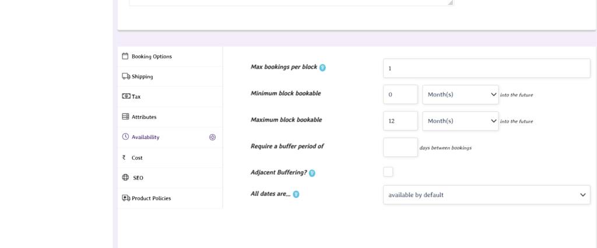This screenshot has width=597, height=248.
Task: Click help icon beside Adjacent Buffering
Action: (x=312, y=173)
